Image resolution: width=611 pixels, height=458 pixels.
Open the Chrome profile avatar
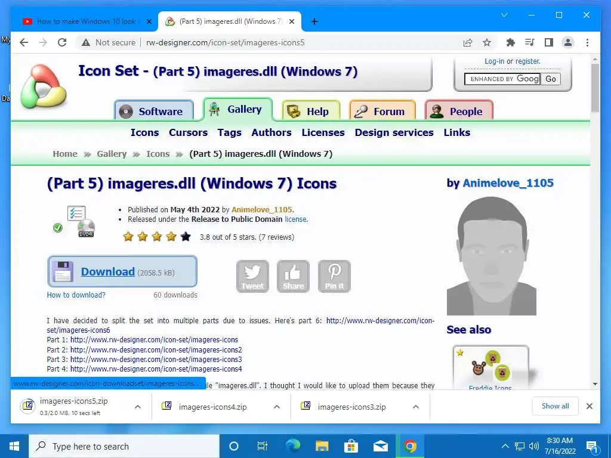point(568,42)
